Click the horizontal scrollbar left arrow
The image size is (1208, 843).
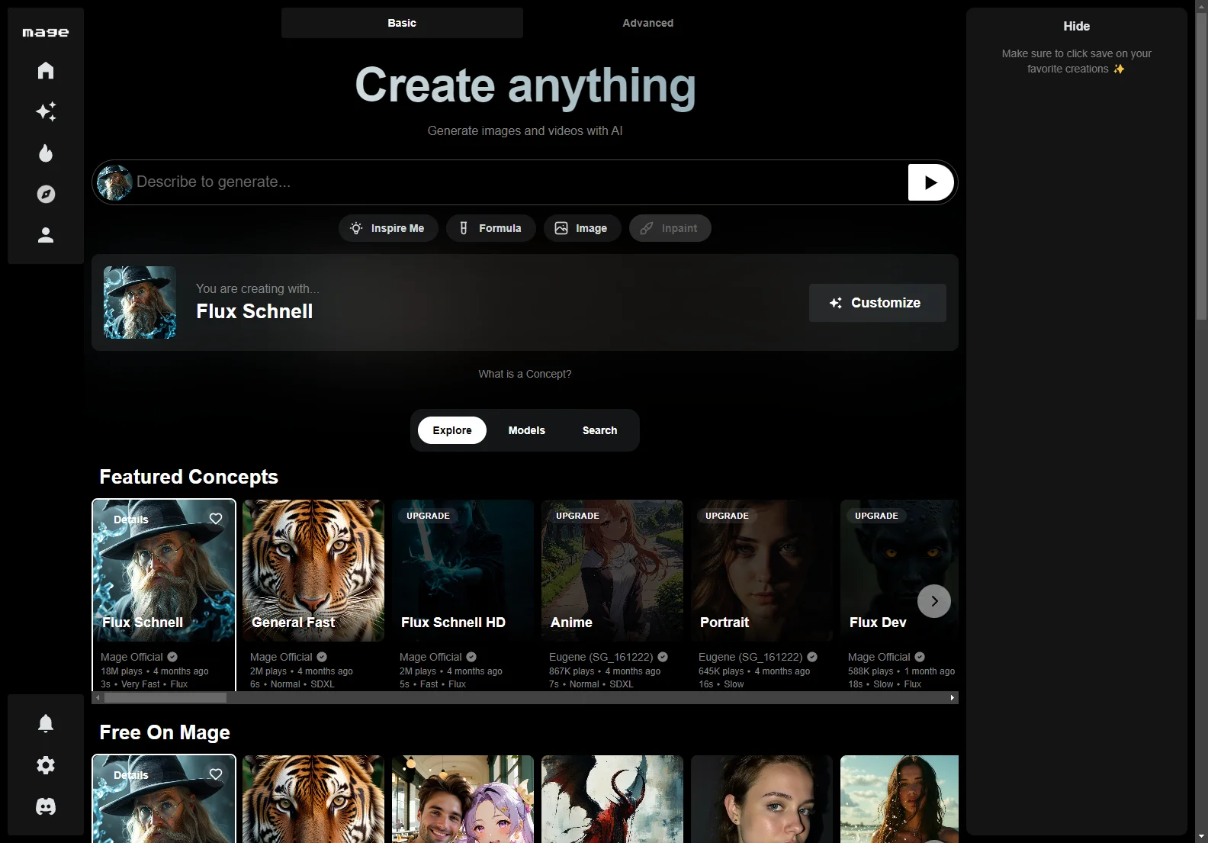click(x=98, y=697)
